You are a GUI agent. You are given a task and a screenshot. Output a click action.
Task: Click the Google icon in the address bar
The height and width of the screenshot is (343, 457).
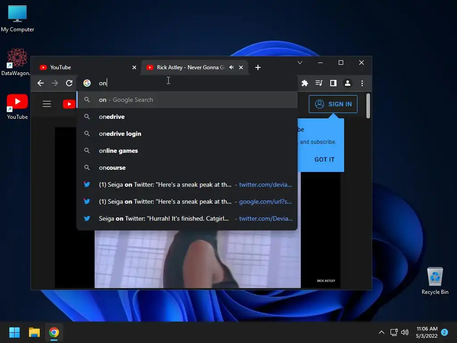click(x=87, y=83)
